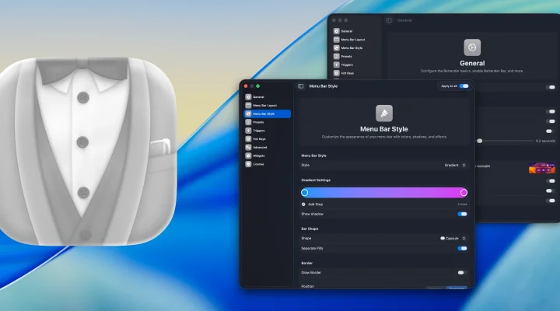Click the Widgets icon in front window sidebar
The image size is (560, 311).
pyautogui.click(x=248, y=155)
